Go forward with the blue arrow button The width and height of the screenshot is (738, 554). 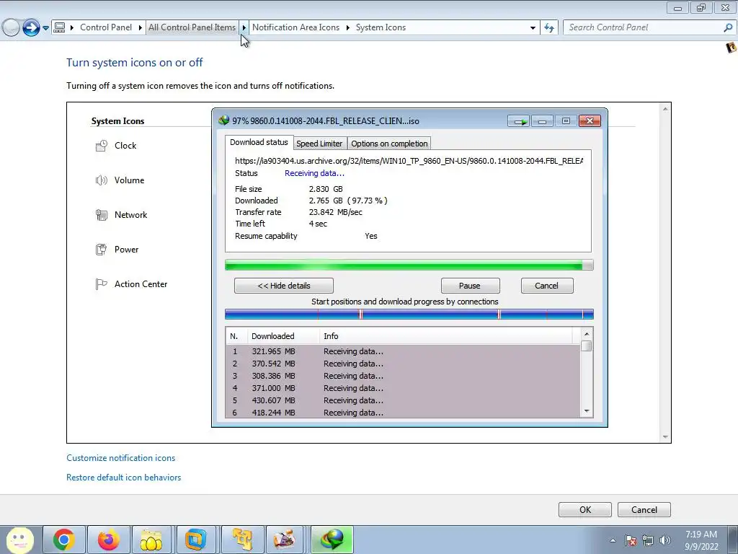[x=31, y=28]
